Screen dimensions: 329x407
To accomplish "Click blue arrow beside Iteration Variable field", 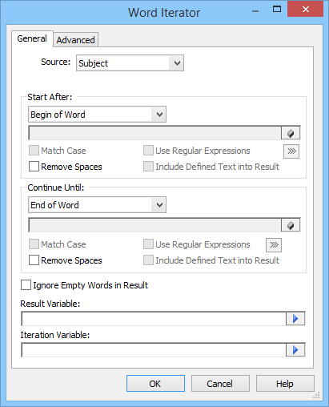I will pos(295,350).
